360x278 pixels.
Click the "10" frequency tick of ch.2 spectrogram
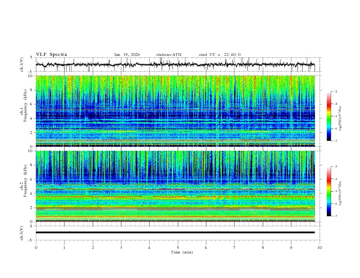pyautogui.click(x=30, y=151)
